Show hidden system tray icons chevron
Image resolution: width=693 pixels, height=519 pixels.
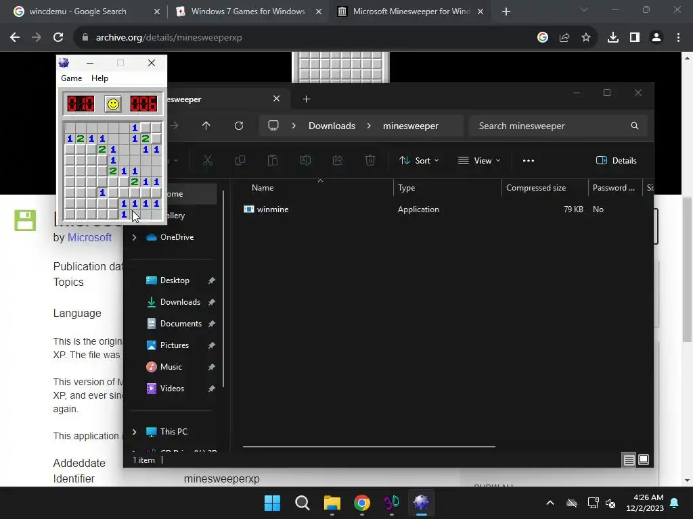coord(550,503)
